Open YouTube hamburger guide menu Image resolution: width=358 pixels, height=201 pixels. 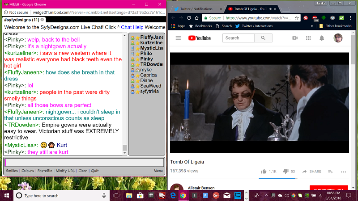pos(178,38)
